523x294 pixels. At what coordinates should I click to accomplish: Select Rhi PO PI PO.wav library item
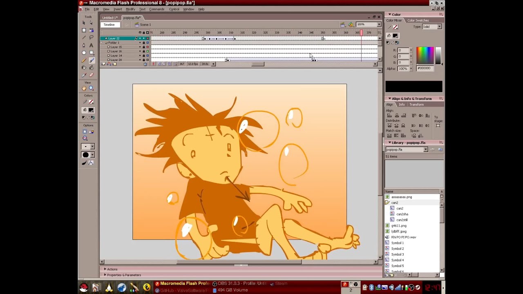[x=403, y=237]
